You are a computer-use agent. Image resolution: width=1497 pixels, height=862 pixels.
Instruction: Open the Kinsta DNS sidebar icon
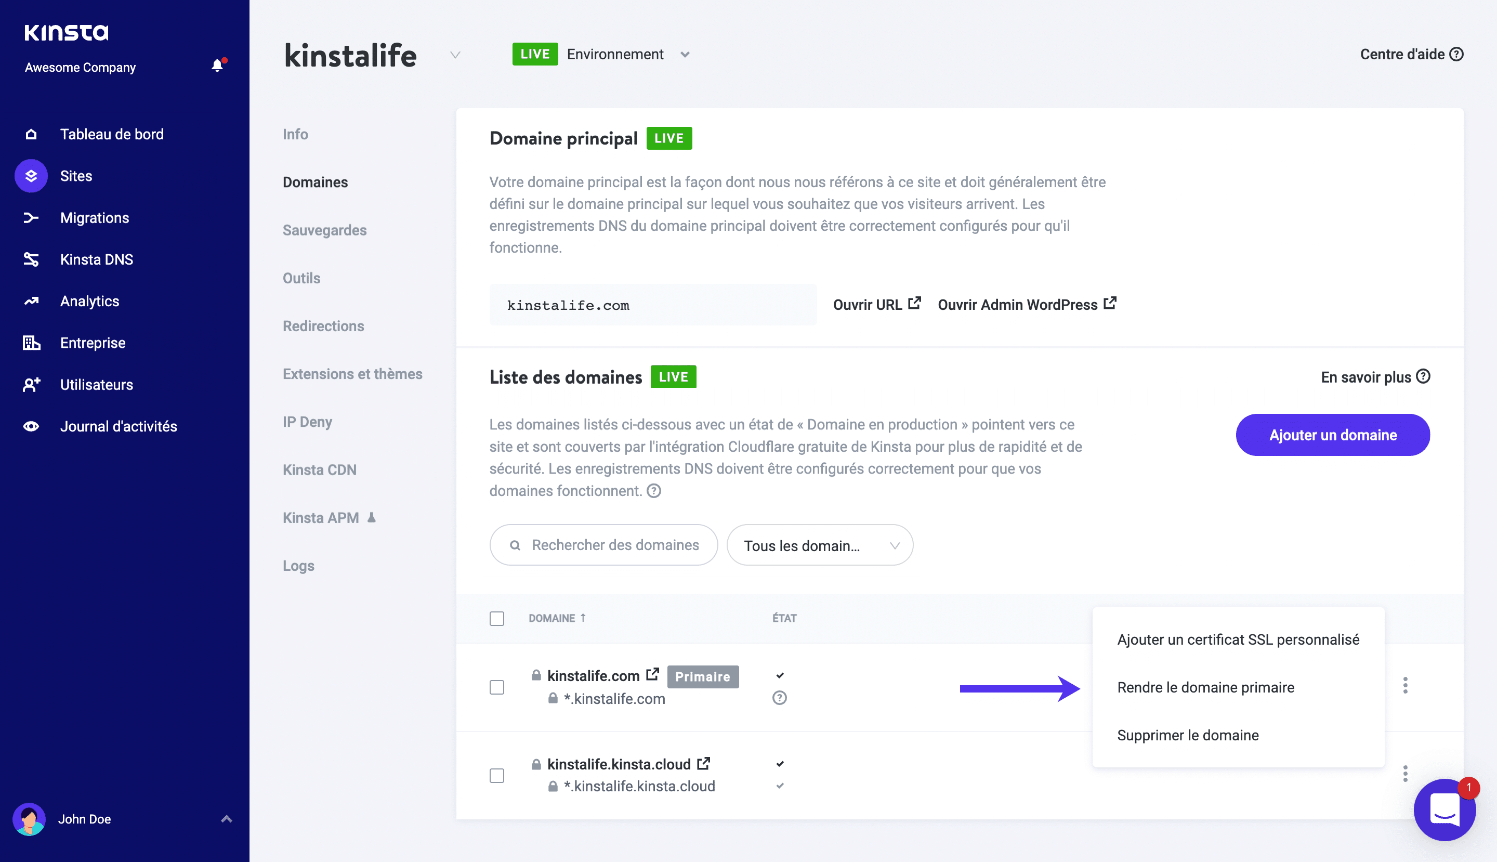(x=31, y=259)
